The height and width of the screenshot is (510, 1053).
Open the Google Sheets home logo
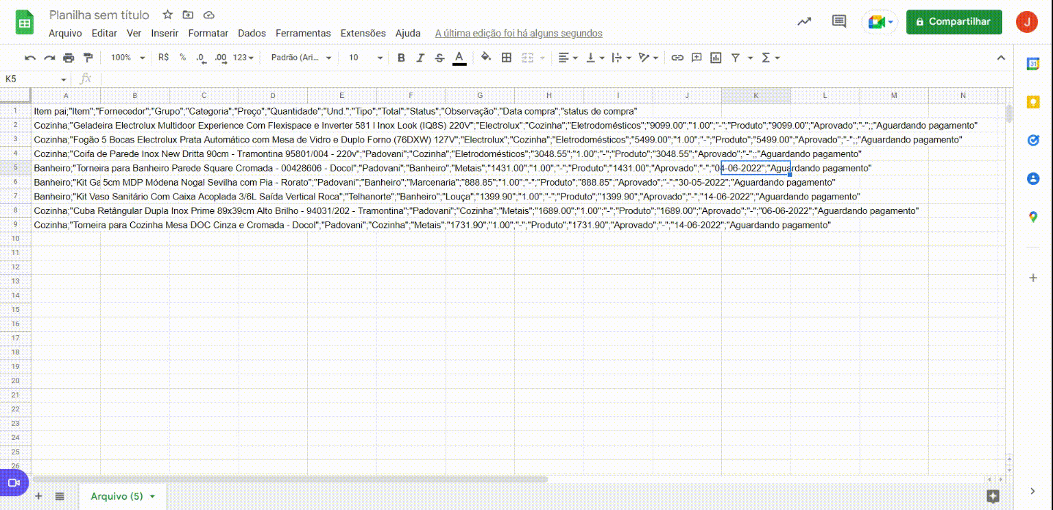point(25,23)
